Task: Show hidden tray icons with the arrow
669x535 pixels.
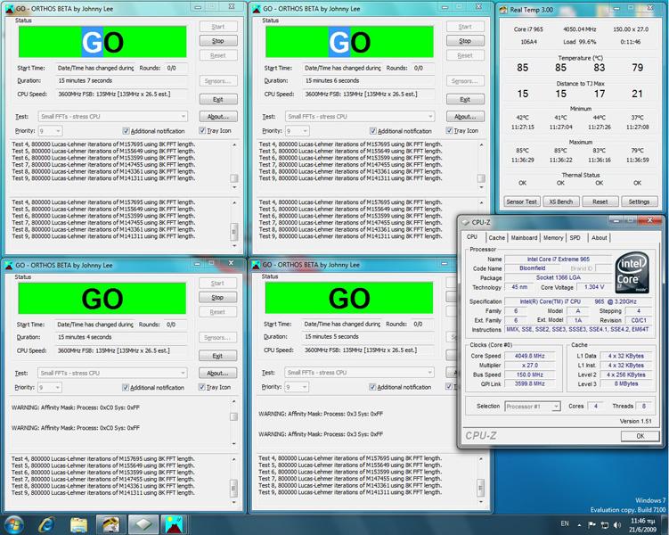Action: tap(579, 525)
